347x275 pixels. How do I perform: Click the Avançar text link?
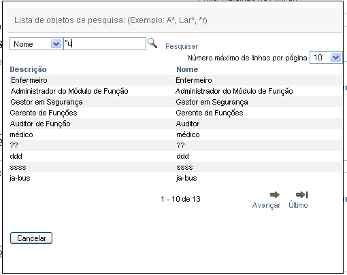pos(266,205)
